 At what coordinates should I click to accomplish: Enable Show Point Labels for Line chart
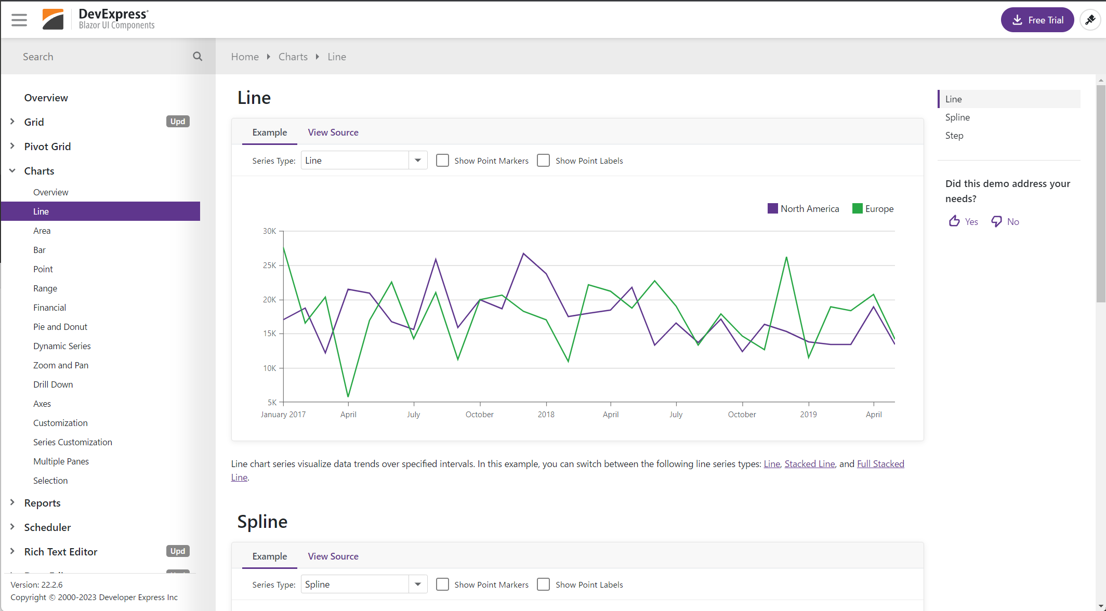click(543, 161)
